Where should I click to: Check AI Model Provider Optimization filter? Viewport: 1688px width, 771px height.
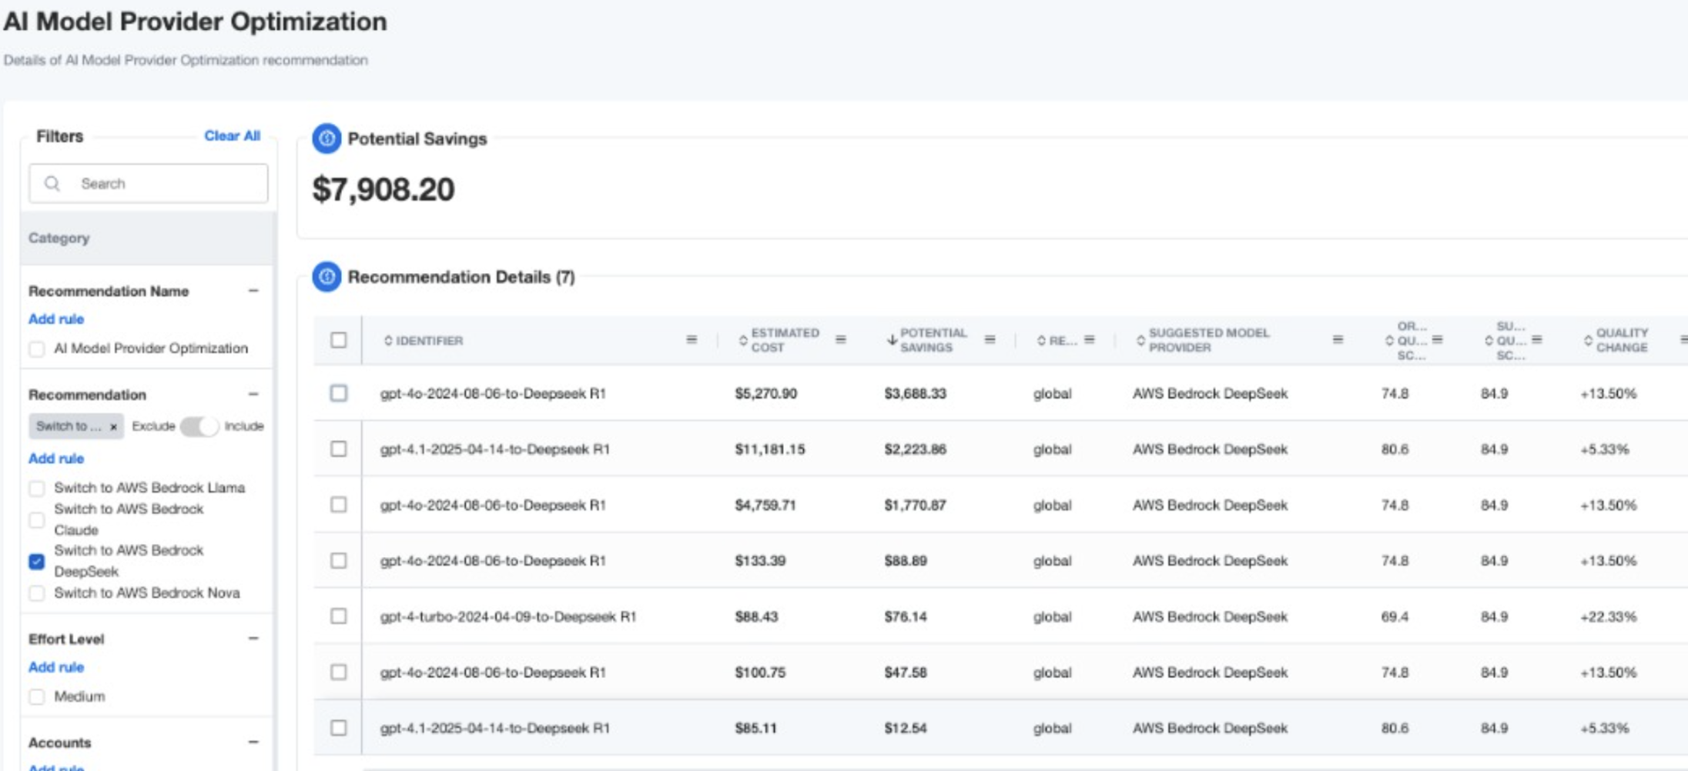click(x=36, y=349)
